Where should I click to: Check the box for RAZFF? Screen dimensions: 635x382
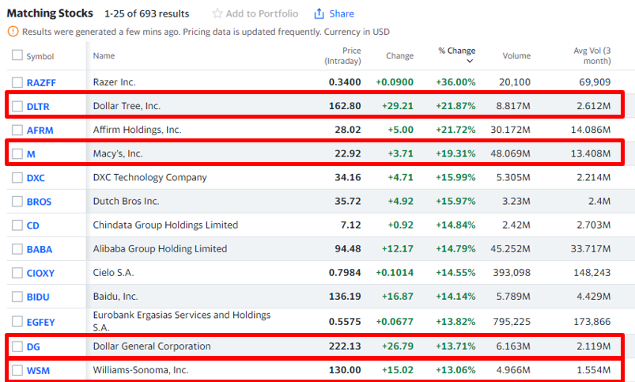click(17, 82)
